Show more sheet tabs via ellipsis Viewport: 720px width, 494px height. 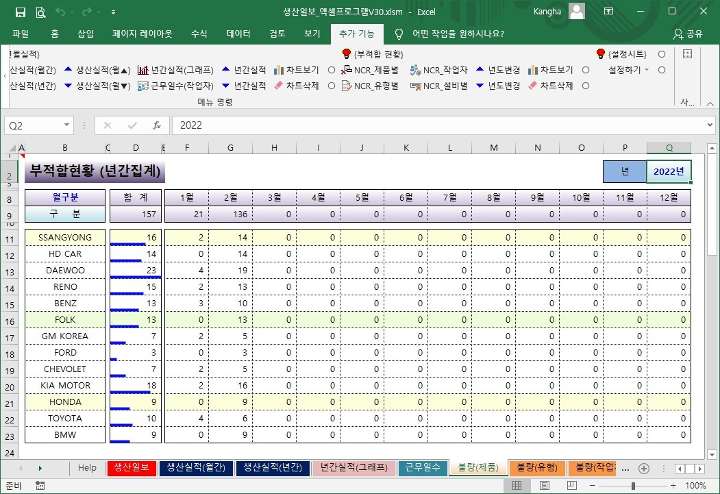tap(625, 469)
